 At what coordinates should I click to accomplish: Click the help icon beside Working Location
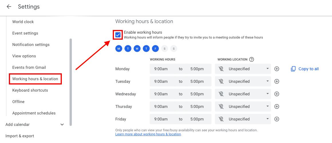point(252,59)
